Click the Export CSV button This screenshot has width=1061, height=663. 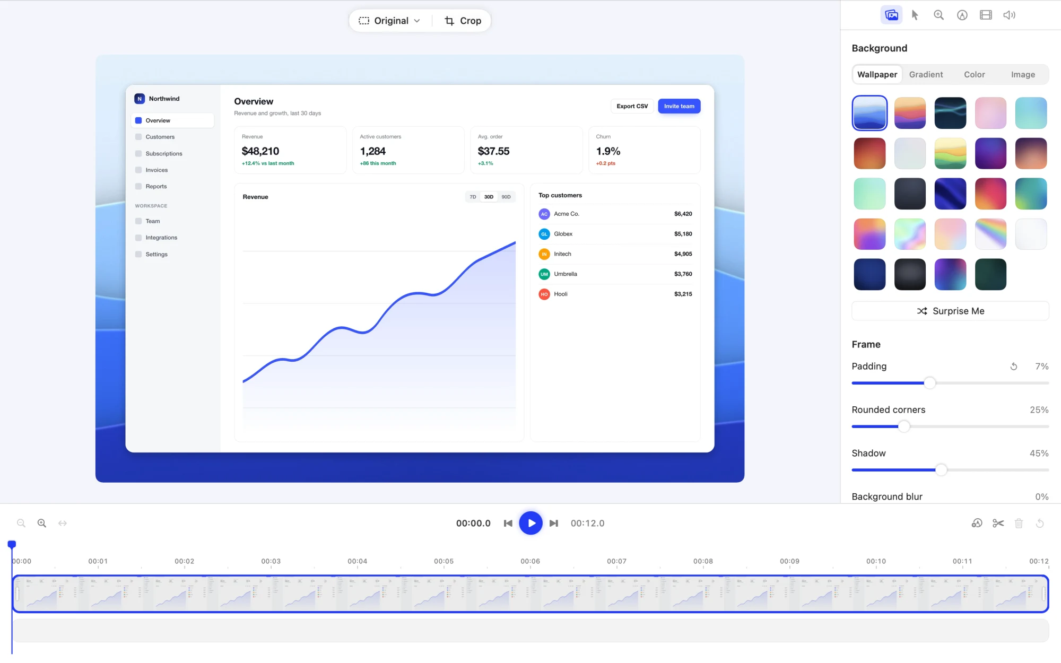[x=632, y=106]
